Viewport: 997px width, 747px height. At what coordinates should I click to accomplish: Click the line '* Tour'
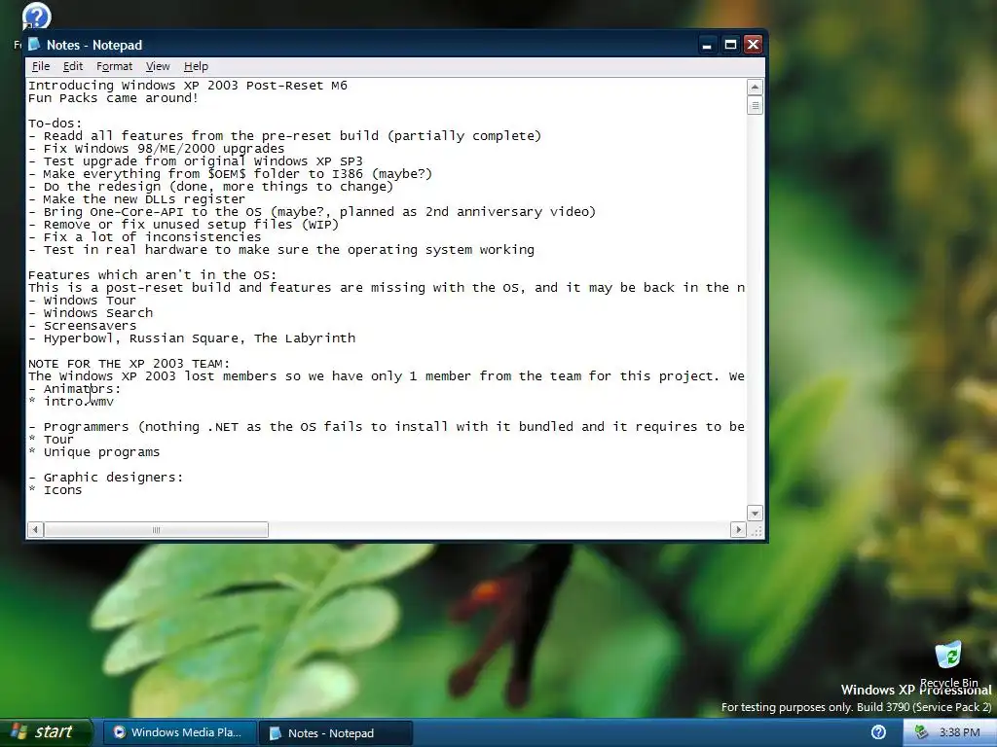(x=51, y=440)
